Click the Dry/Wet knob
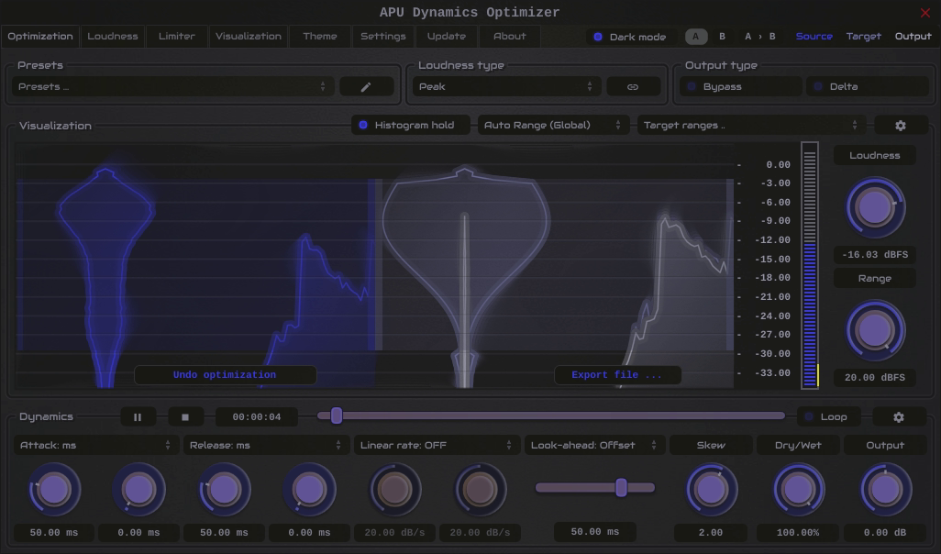Image resolution: width=941 pixels, height=554 pixels. coord(798,490)
